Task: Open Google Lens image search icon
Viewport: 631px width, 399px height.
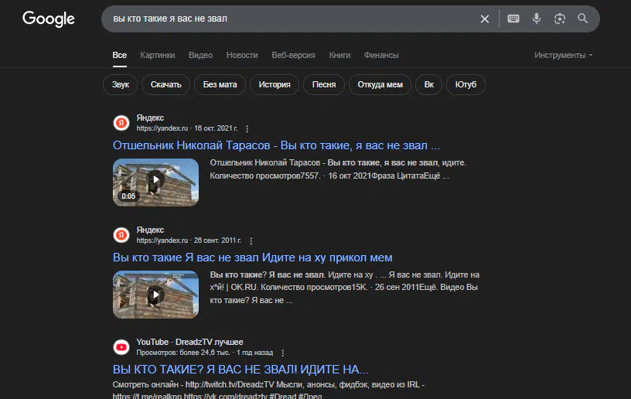Action: [559, 19]
